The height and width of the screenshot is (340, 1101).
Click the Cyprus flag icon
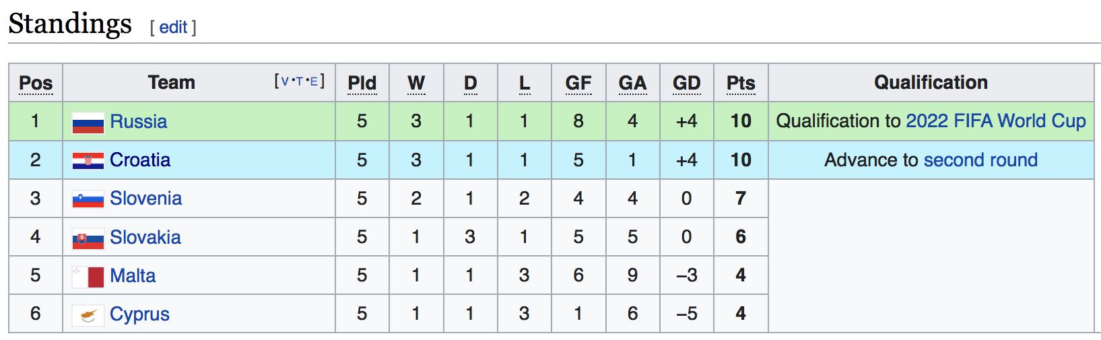88,315
